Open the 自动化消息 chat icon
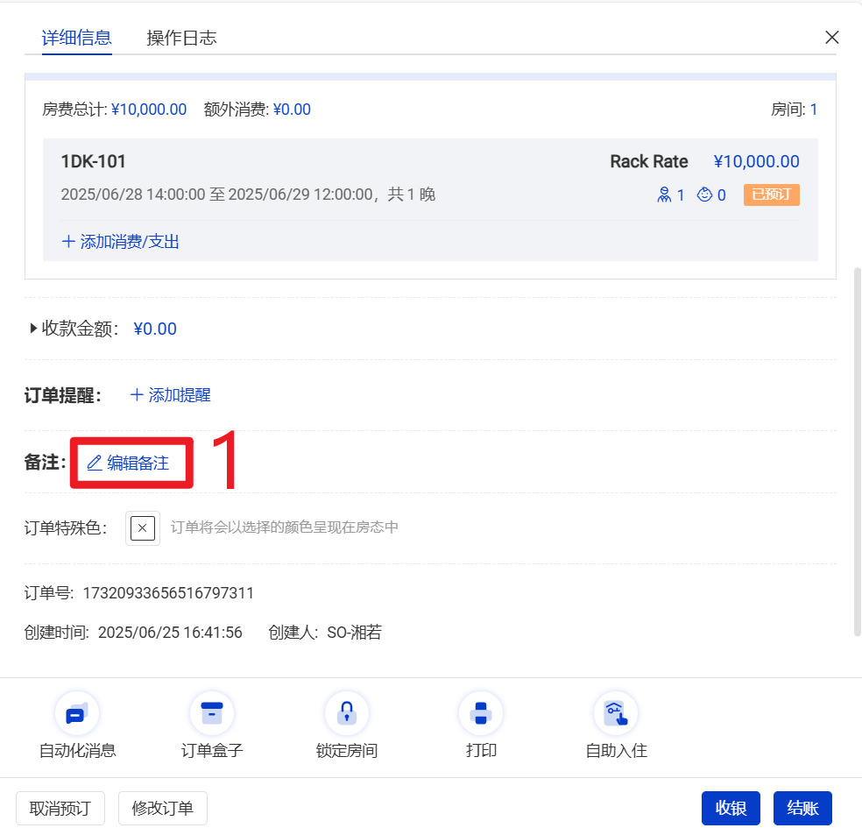 (x=77, y=714)
